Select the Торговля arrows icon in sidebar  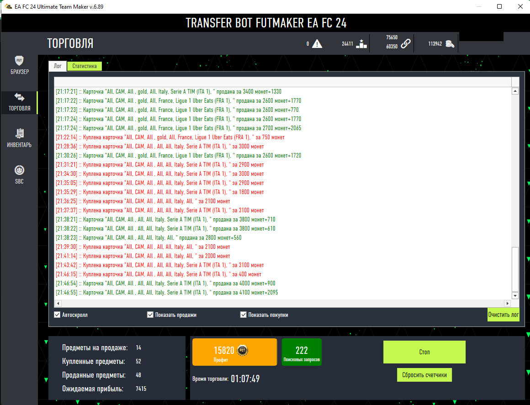[x=19, y=97]
